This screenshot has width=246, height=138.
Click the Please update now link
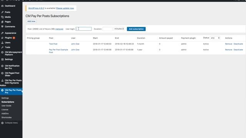[x=65, y=8]
